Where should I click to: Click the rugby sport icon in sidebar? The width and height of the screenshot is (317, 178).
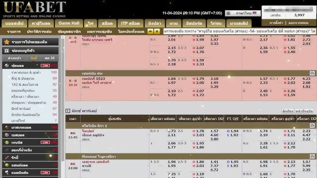tap(6, 157)
